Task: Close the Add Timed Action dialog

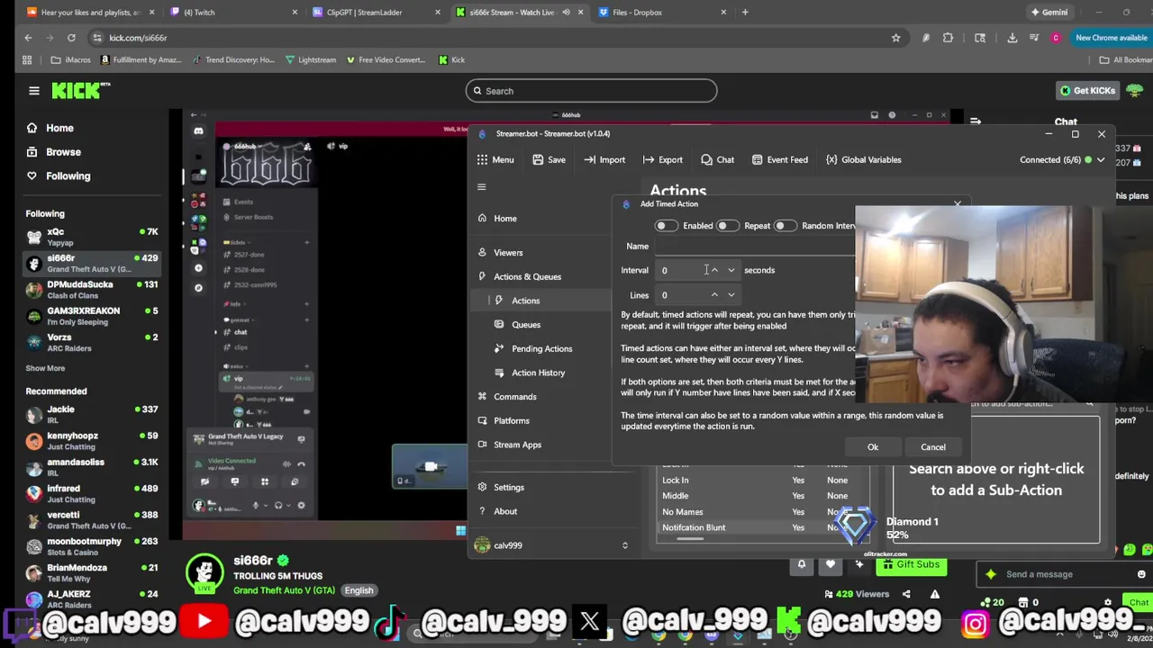Action: tap(957, 204)
